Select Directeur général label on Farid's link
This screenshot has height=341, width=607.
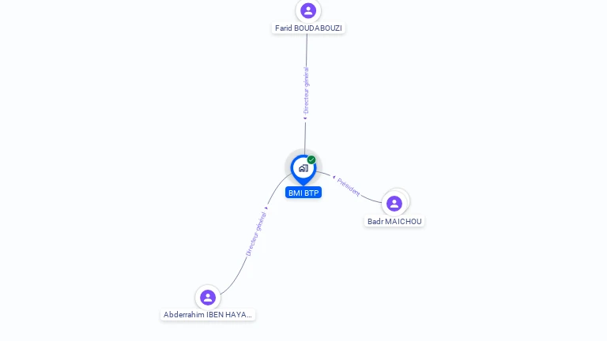click(x=306, y=91)
